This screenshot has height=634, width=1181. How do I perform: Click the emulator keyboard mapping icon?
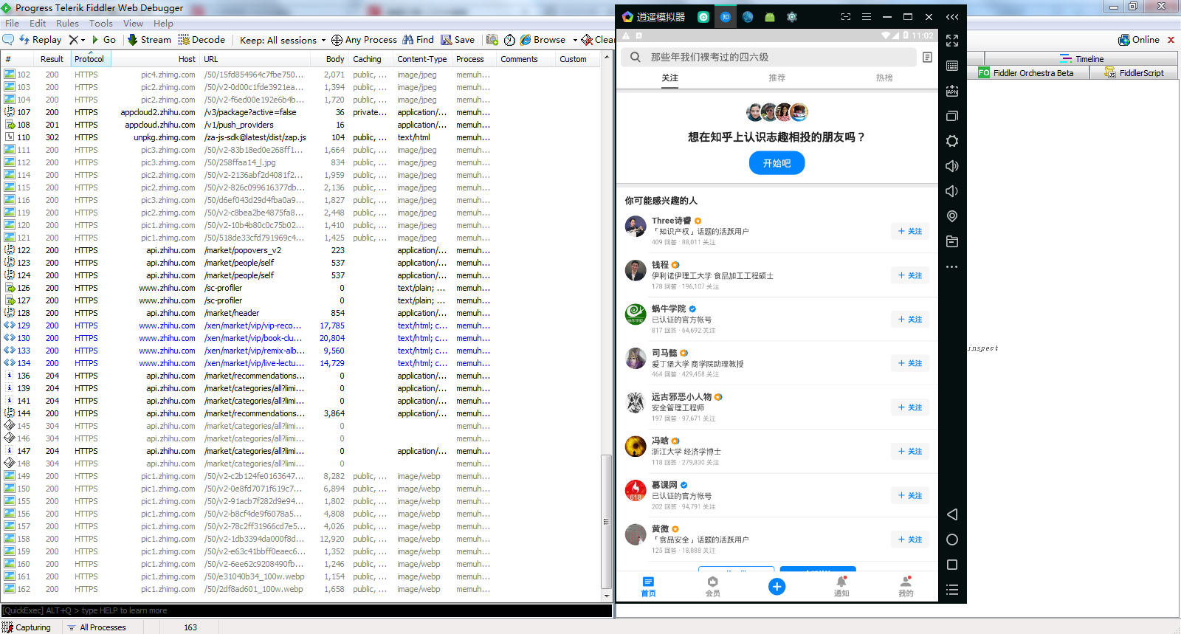(x=952, y=66)
